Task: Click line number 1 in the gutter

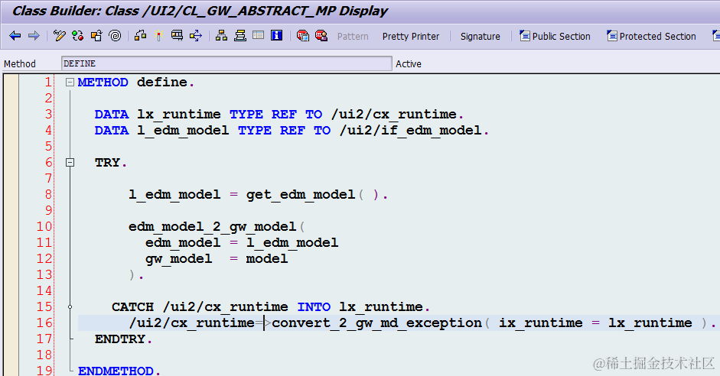Action: [48, 82]
